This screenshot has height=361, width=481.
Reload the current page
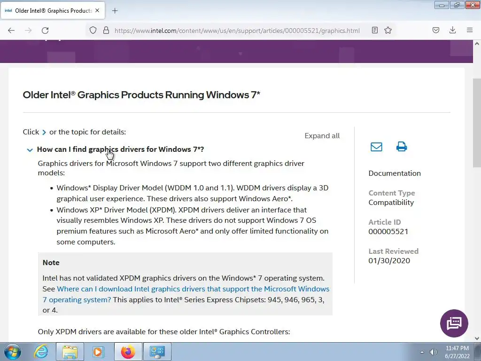click(x=45, y=31)
